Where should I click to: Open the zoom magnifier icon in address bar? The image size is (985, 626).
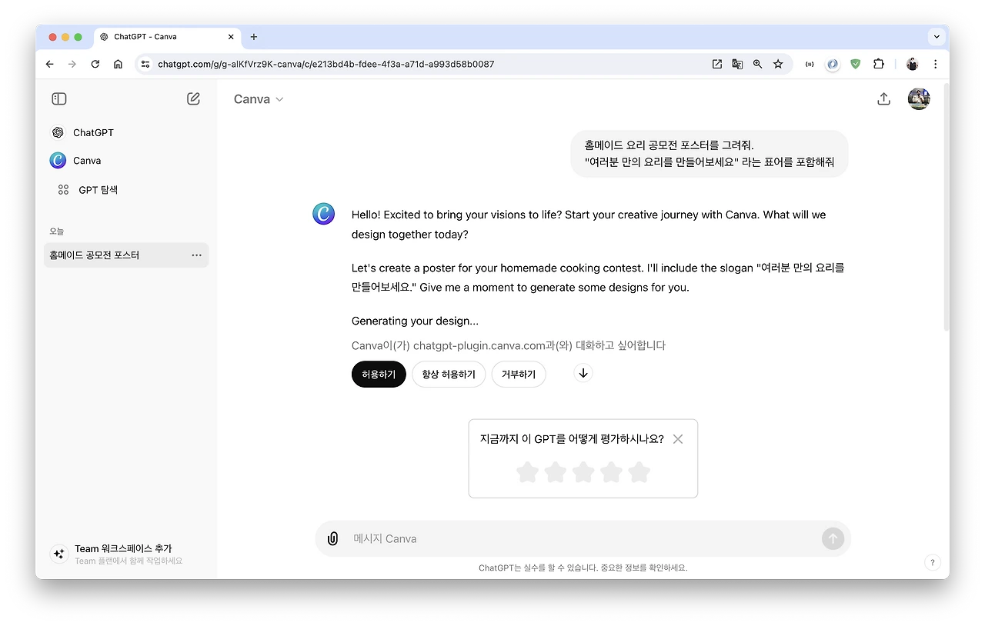(757, 64)
